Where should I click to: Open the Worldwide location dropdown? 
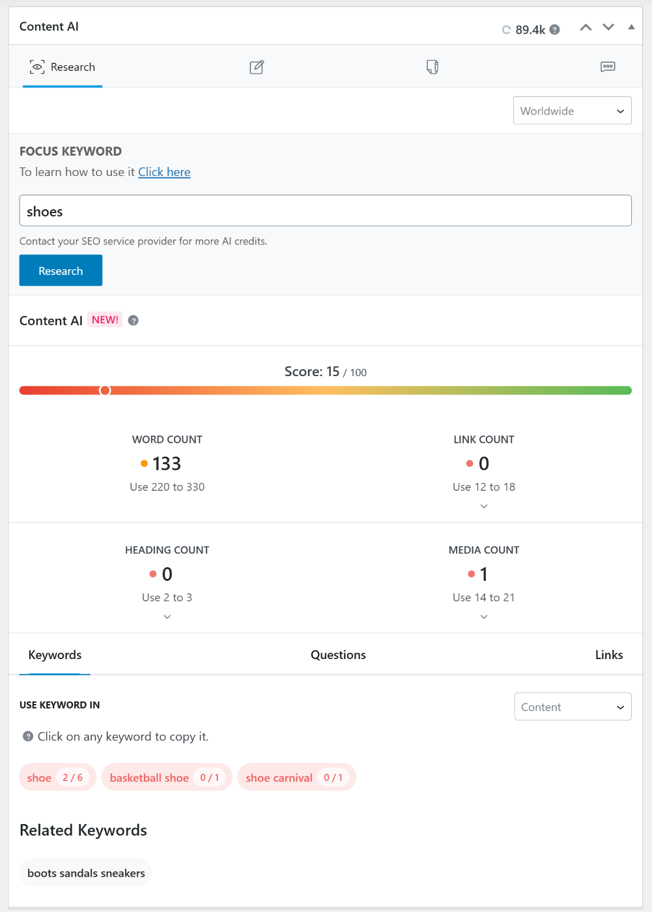(572, 110)
